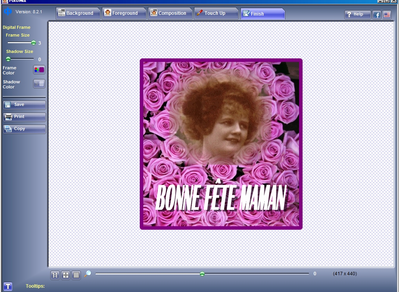This screenshot has height=292, width=399.
Task: Open the Frame Color picker swatch
Action: [x=39, y=70]
